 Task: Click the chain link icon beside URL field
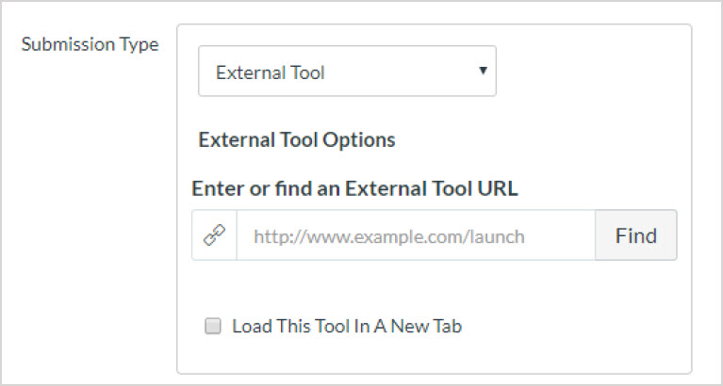tap(215, 235)
